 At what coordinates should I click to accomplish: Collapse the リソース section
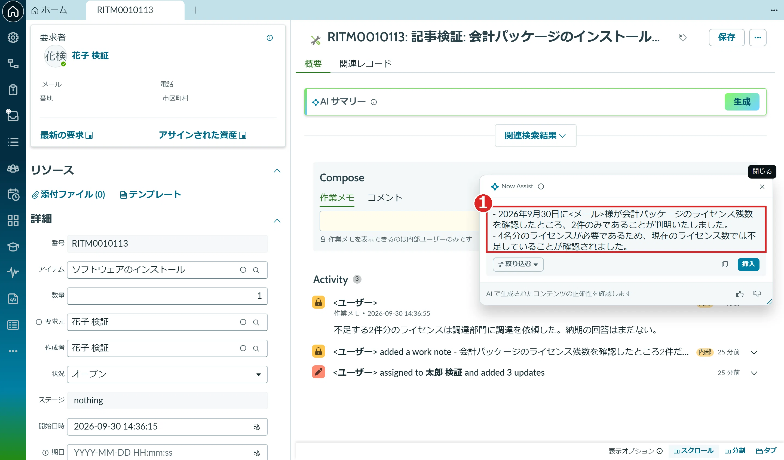pyautogui.click(x=277, y=171)
